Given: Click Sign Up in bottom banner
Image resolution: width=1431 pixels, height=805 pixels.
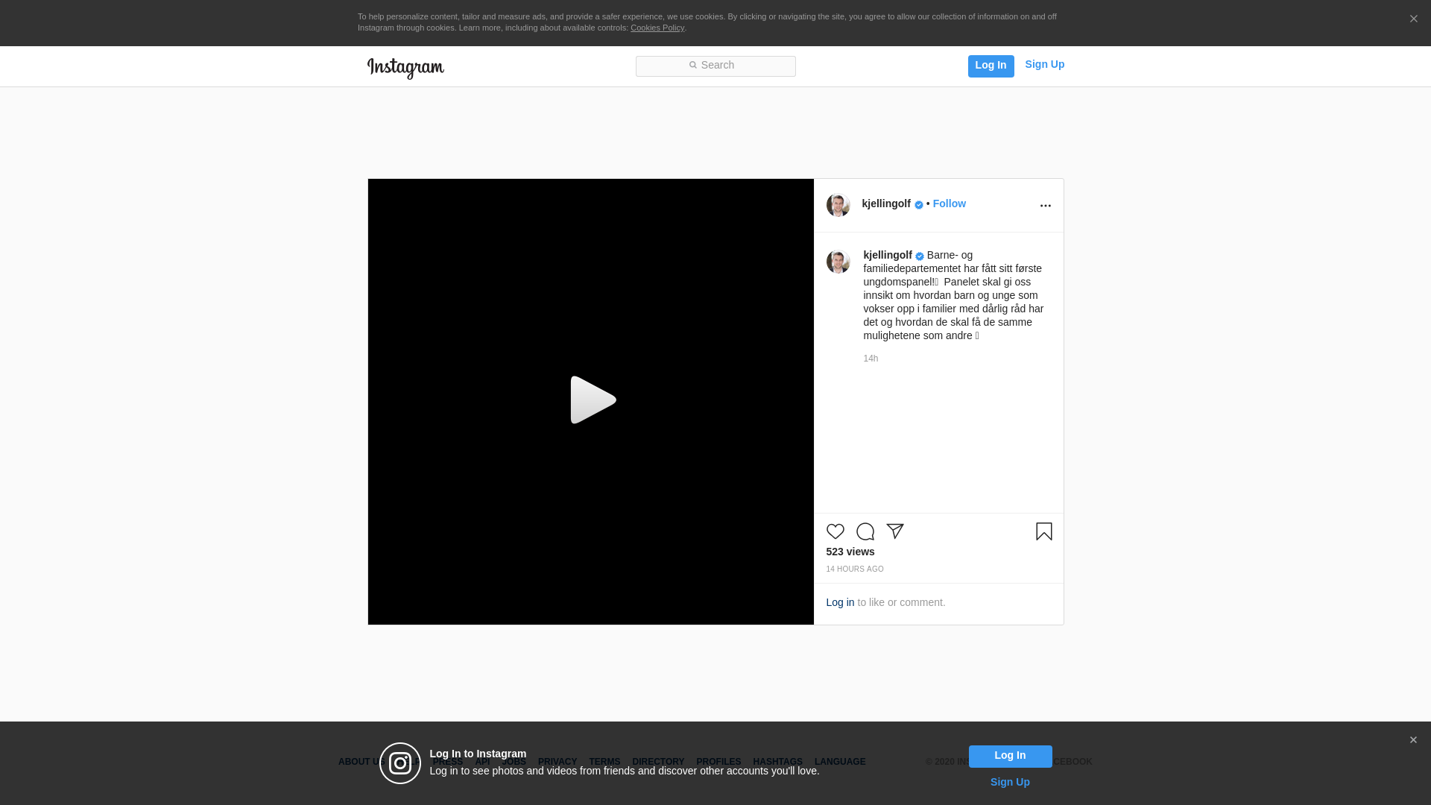Looking at the screenshot, I should pyautogui.click(x=1010, y=782).
